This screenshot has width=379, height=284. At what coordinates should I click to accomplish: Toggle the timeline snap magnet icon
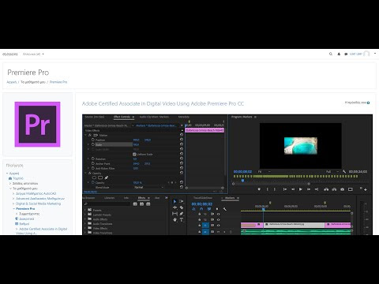coord(201,209)
